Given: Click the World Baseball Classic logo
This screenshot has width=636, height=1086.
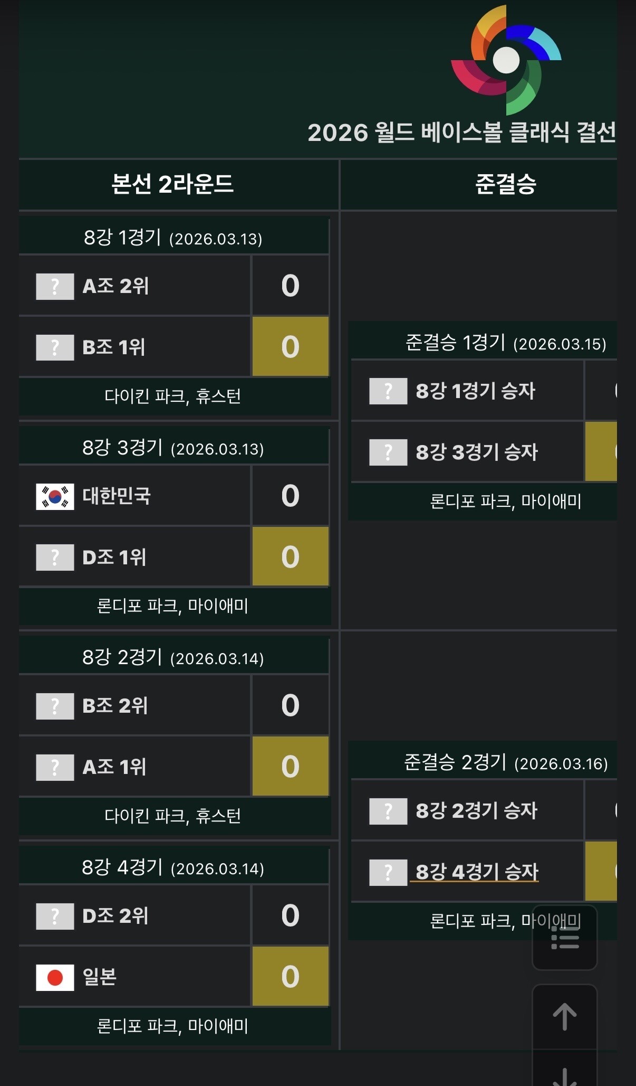Looking at the screenshot, I should (x=506, y=60).
